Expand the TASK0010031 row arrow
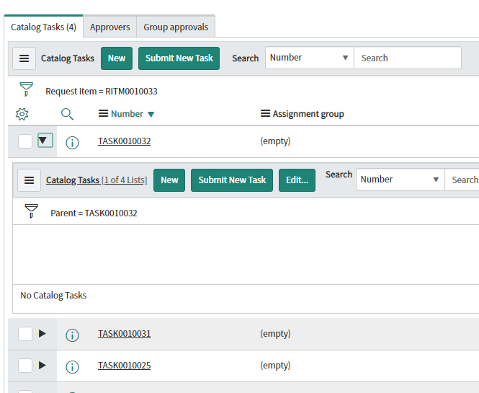The height and width of the screenshot is (393, 479). point(42,333)
